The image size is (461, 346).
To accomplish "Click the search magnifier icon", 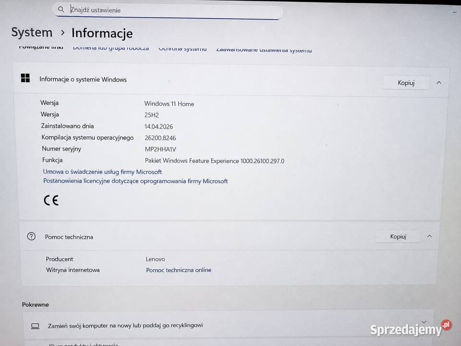I will click(61, 10).
